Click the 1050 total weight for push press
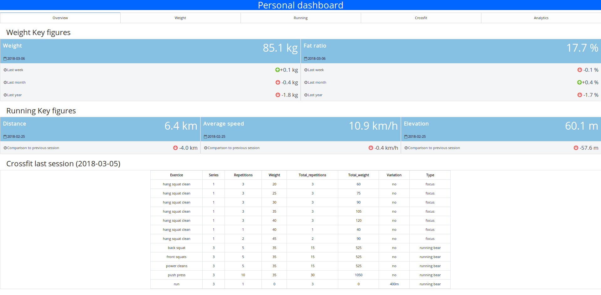The width and height of the screenshot is (601, 295). click(x=358, y=275)
